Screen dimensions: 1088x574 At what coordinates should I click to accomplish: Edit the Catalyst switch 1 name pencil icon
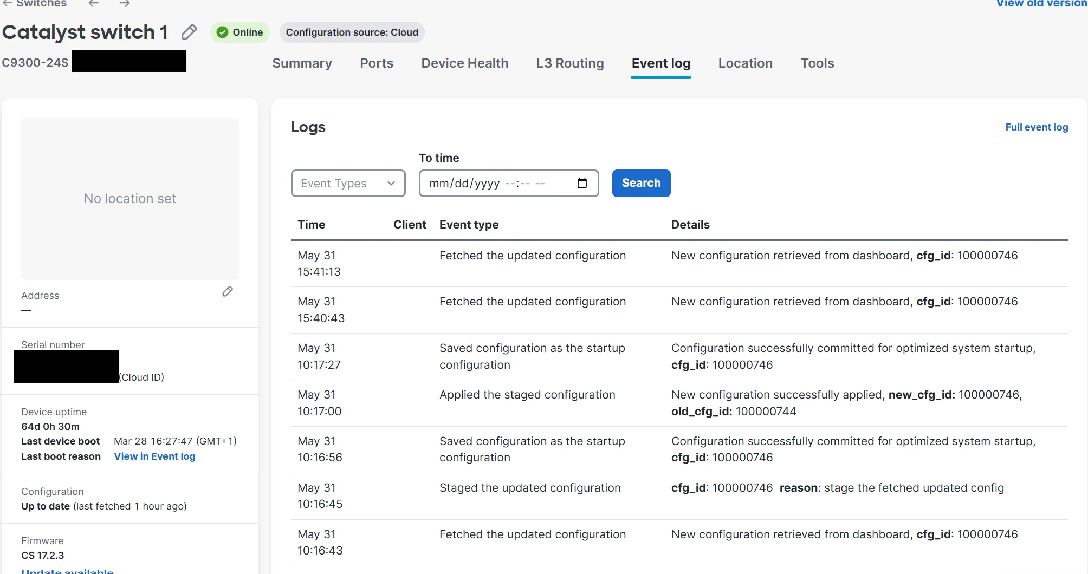[189, 32]
